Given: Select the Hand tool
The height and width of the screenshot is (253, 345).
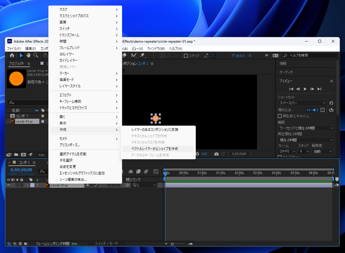Looking at the screenshot, I should 28,56.
